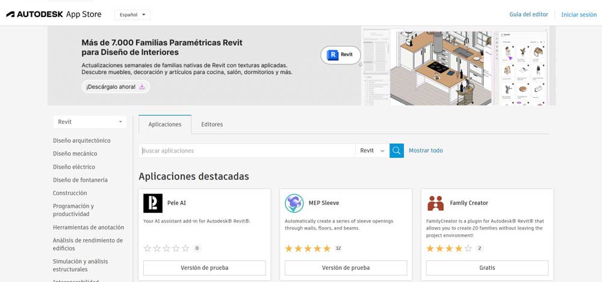This screenshot has height=282, width=602.
Task: Select the Aplicaciones tab
Action: coord(165,124)
